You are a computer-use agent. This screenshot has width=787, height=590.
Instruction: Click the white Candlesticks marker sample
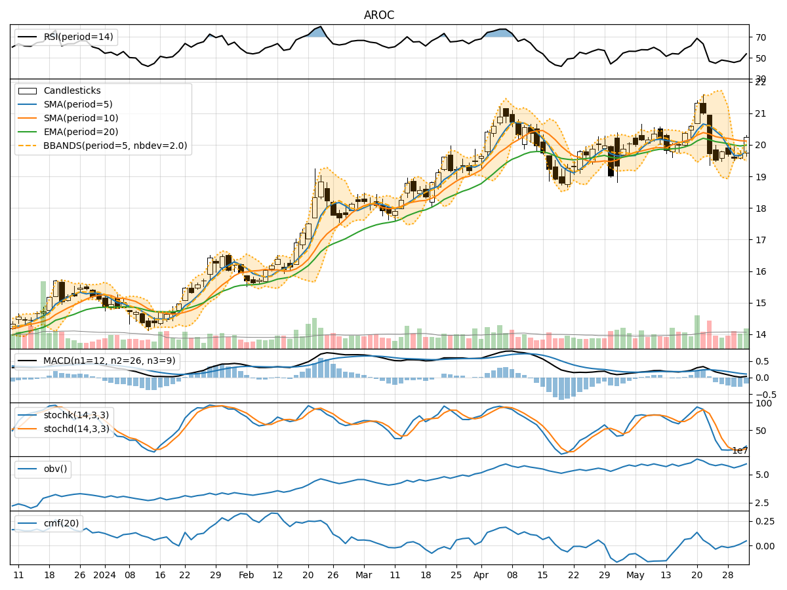pyautogui.click(x=26, y=91)
